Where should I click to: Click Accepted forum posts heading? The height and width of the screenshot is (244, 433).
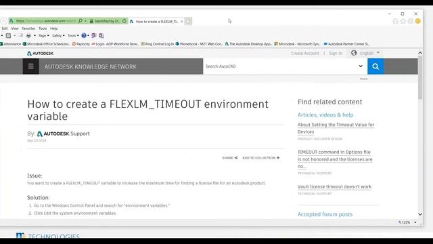pyautogui.click(x=325, y=214)
